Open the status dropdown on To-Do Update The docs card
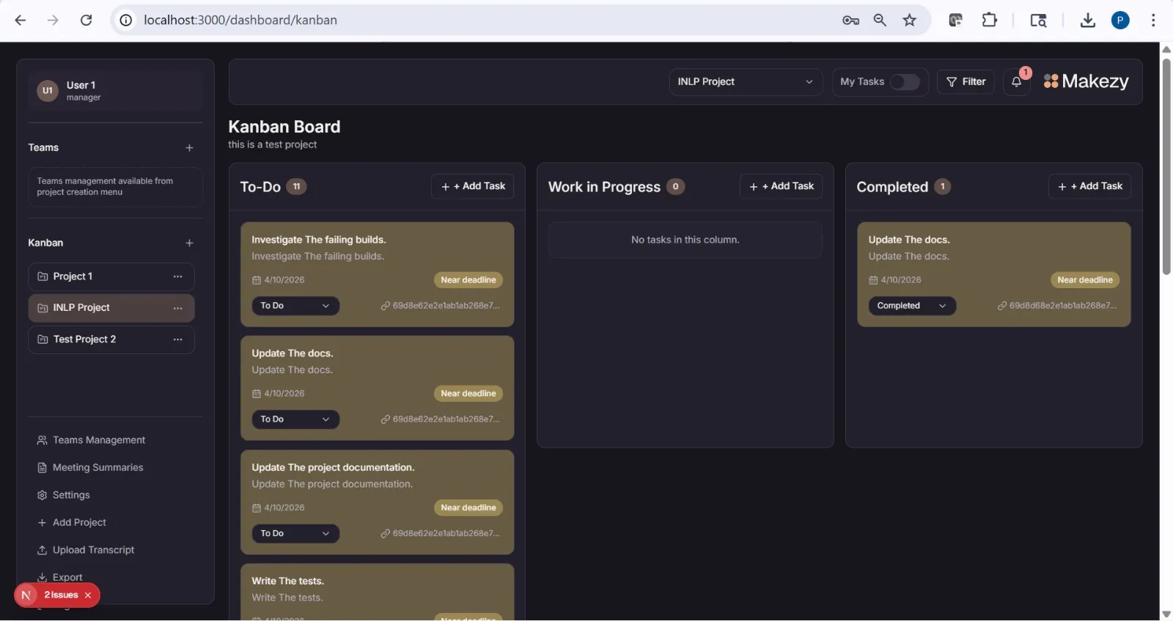1173x621 pixels. [x=295, y=419]
